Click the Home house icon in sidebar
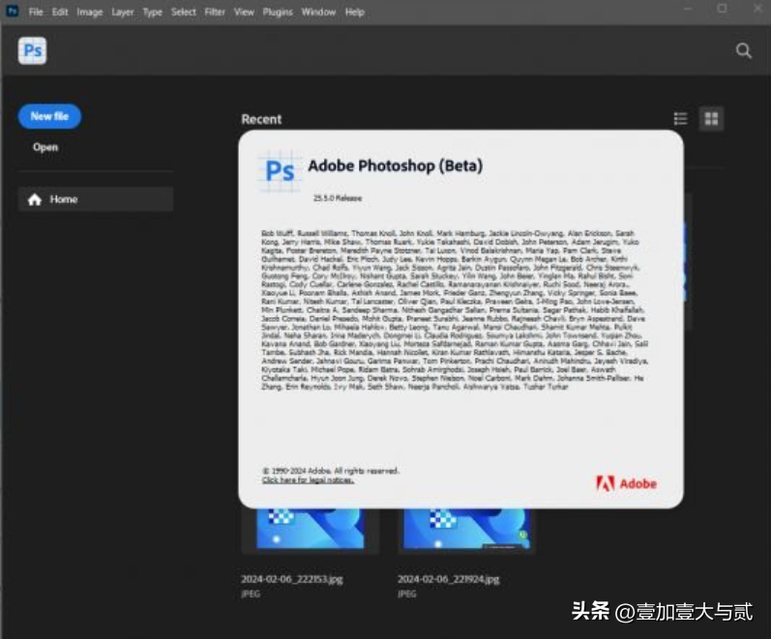This screenshot has height=639, width=771. (x=35, y=199)
